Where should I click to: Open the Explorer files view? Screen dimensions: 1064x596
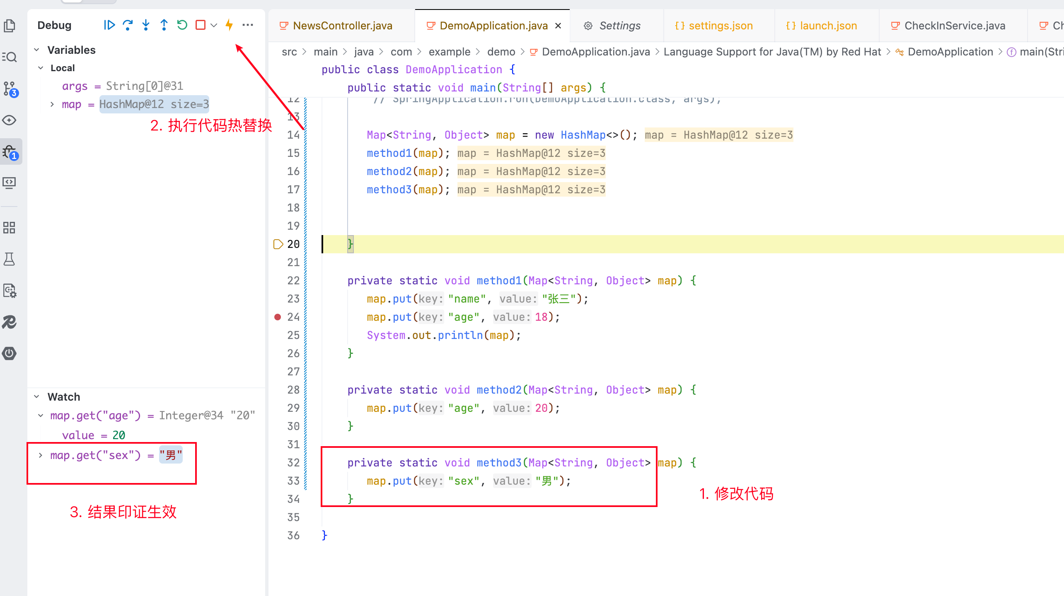point(9,26)
